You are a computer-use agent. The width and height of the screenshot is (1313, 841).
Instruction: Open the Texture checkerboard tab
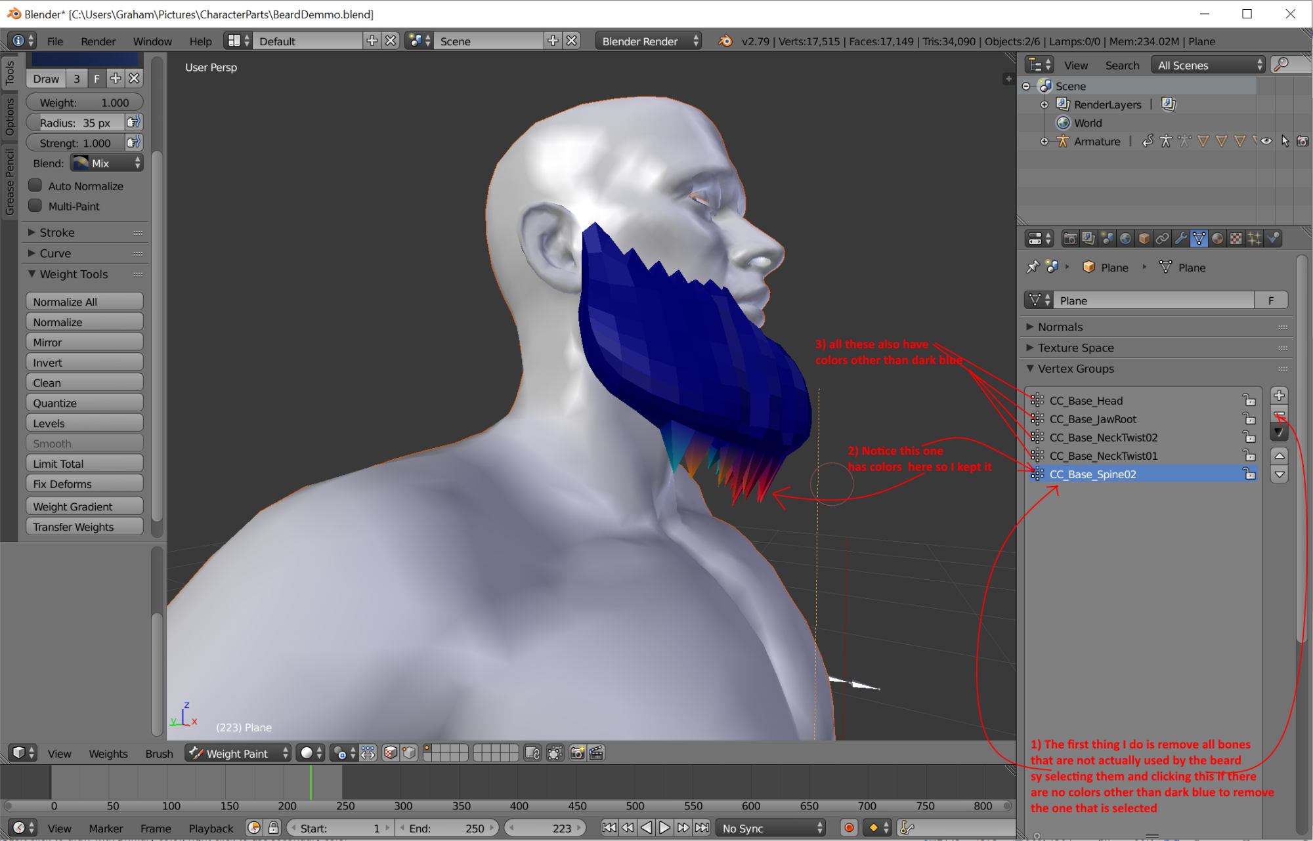click(1236, 239)
